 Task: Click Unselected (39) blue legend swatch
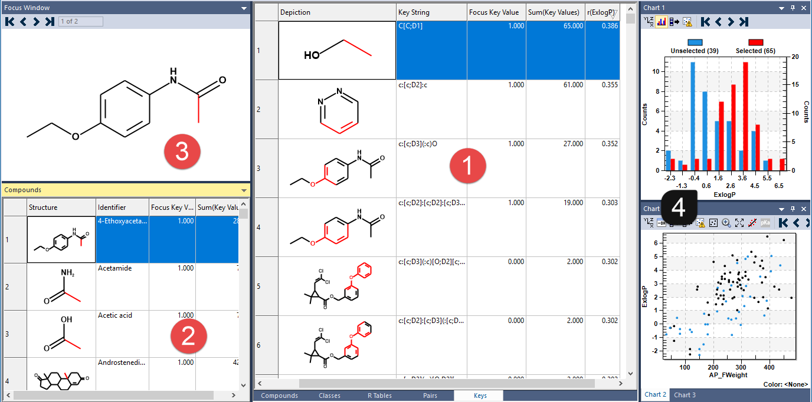(x=695, y=42)
